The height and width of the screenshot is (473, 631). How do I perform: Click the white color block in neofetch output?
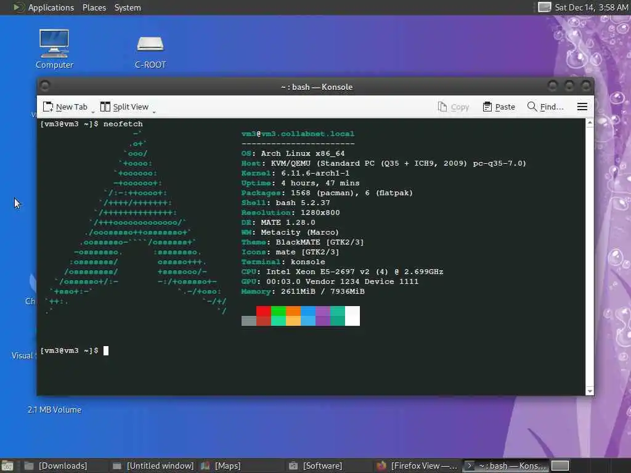(x=352, y=316)
